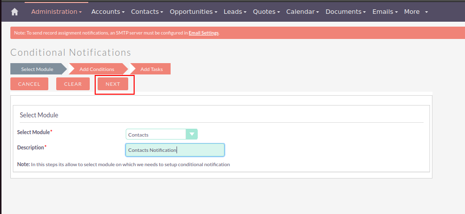The image size is (465, 214).
Task: Click the Next button
Action: pos(113,84)
